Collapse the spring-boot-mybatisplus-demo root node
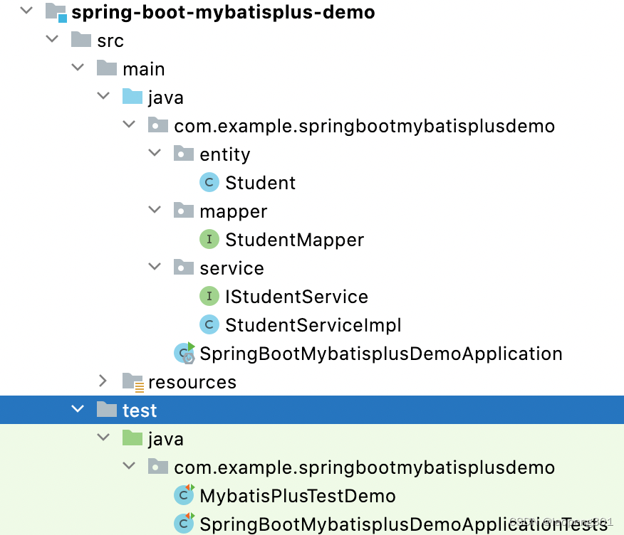The width and height of the screenshot is (624, 535). 27,11
